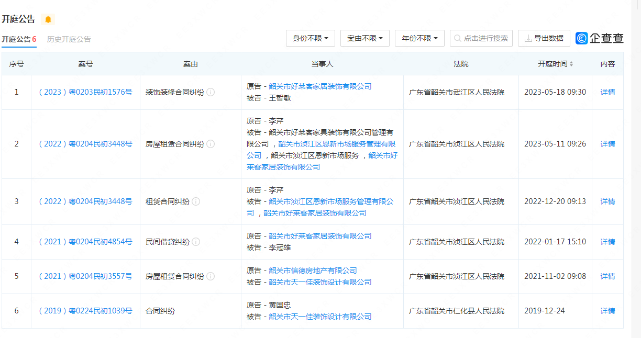Sort by 开庭时间 column arrows
Image resolution: width=641 pixels, height=338 pixels.
pos(571,64)
